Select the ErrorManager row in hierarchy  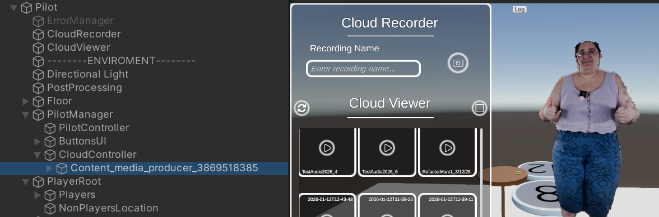click(x=144, y=21)
